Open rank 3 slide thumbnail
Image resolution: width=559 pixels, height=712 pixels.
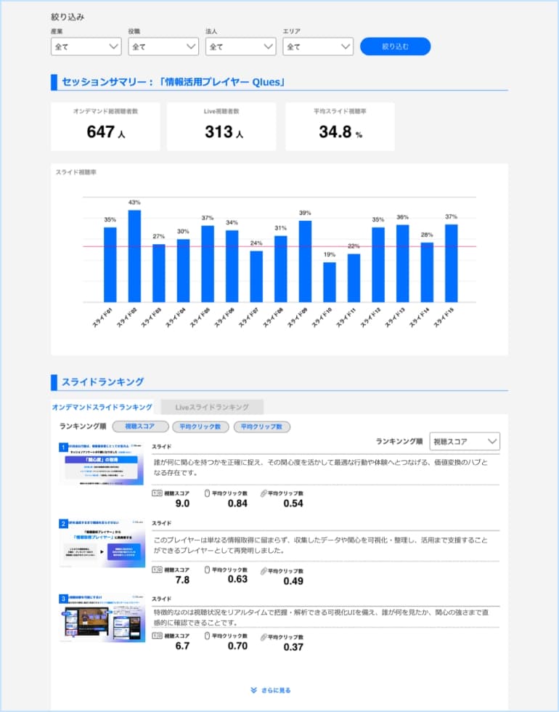coord(102,618)
